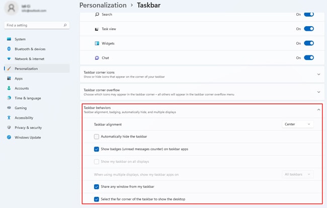
Task: Turn off the Search toggle
Action: [309, 14]
